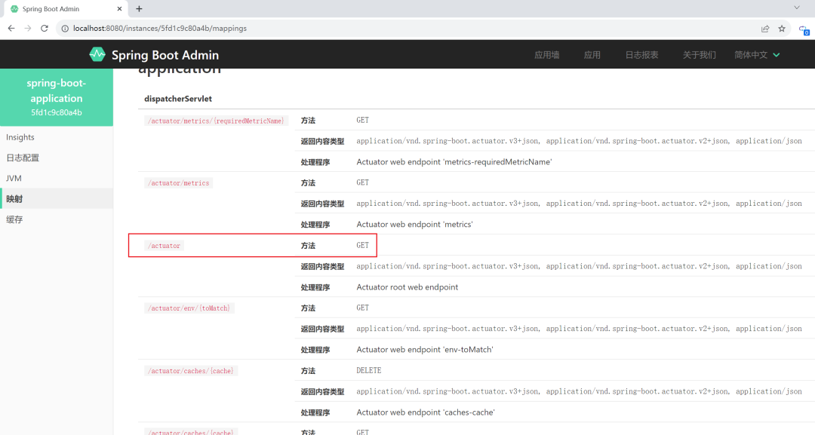815x435 pixels.
Task: Open the 日志报表 menu
Action: pos(641,55)
